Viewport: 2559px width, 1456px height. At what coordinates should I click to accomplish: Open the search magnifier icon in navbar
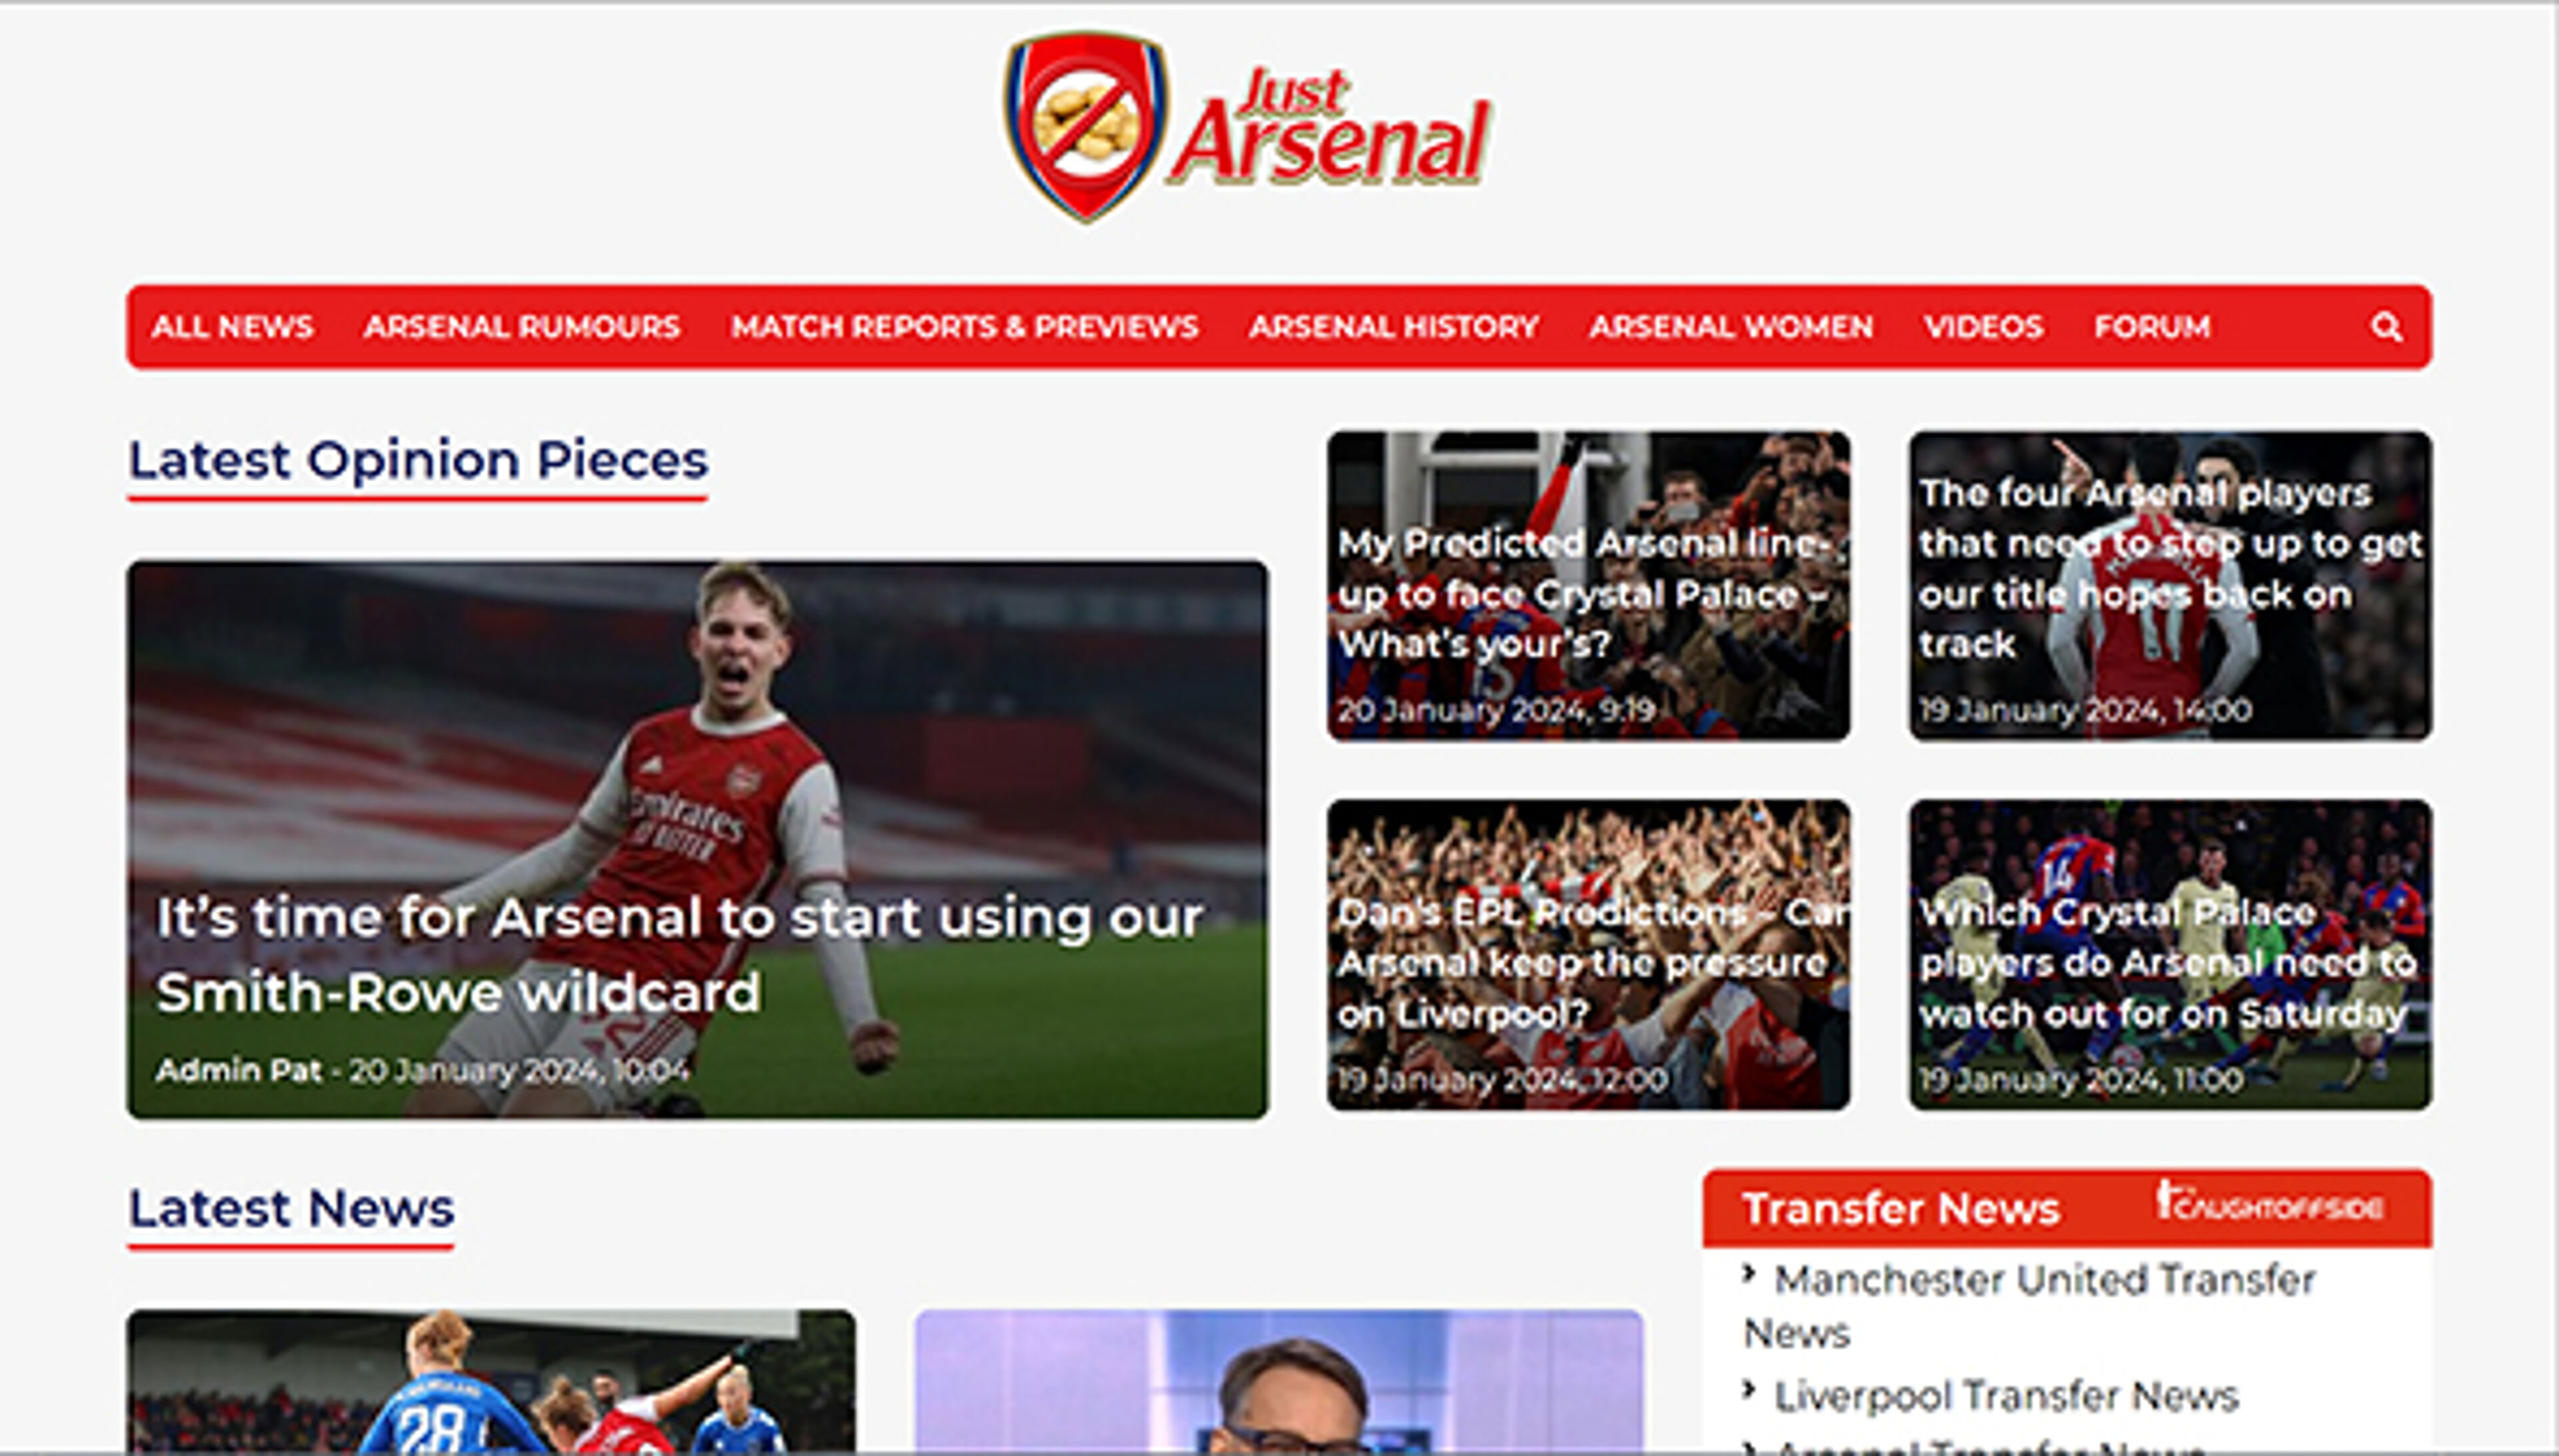[x=2386, y=327]
